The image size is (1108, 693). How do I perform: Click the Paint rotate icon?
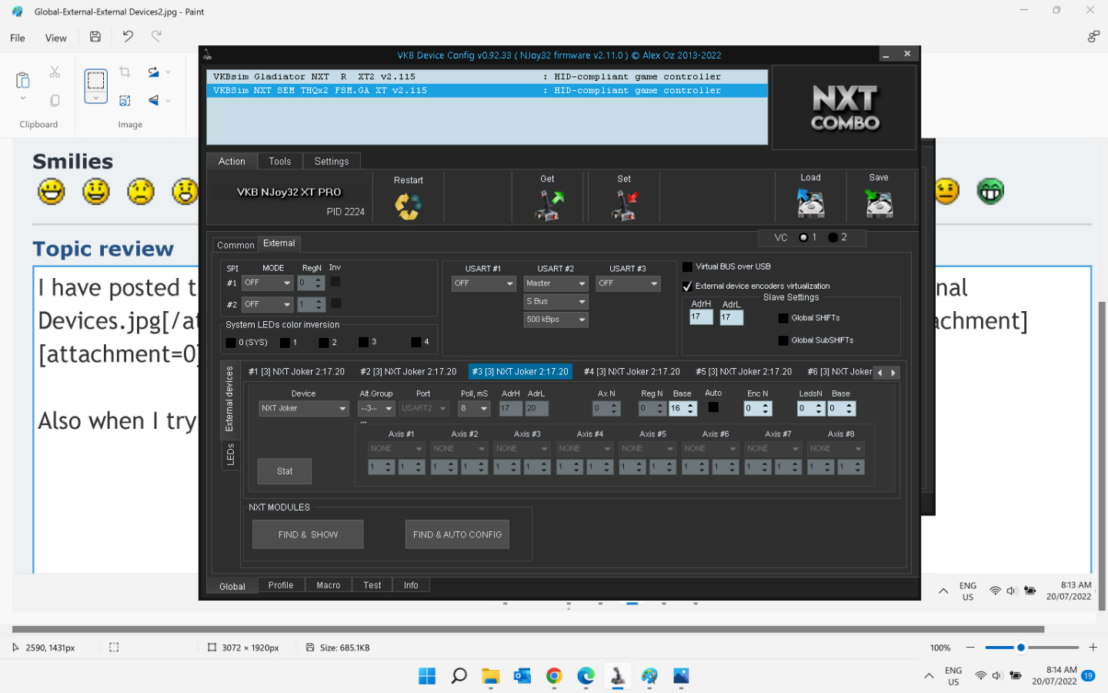tap(154, 72)
